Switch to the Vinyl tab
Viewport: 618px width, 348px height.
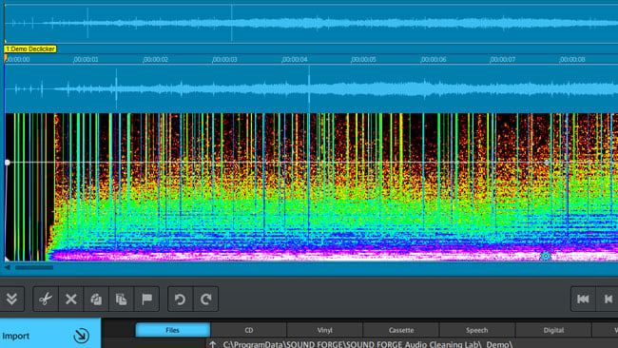(x=325, y=330)
